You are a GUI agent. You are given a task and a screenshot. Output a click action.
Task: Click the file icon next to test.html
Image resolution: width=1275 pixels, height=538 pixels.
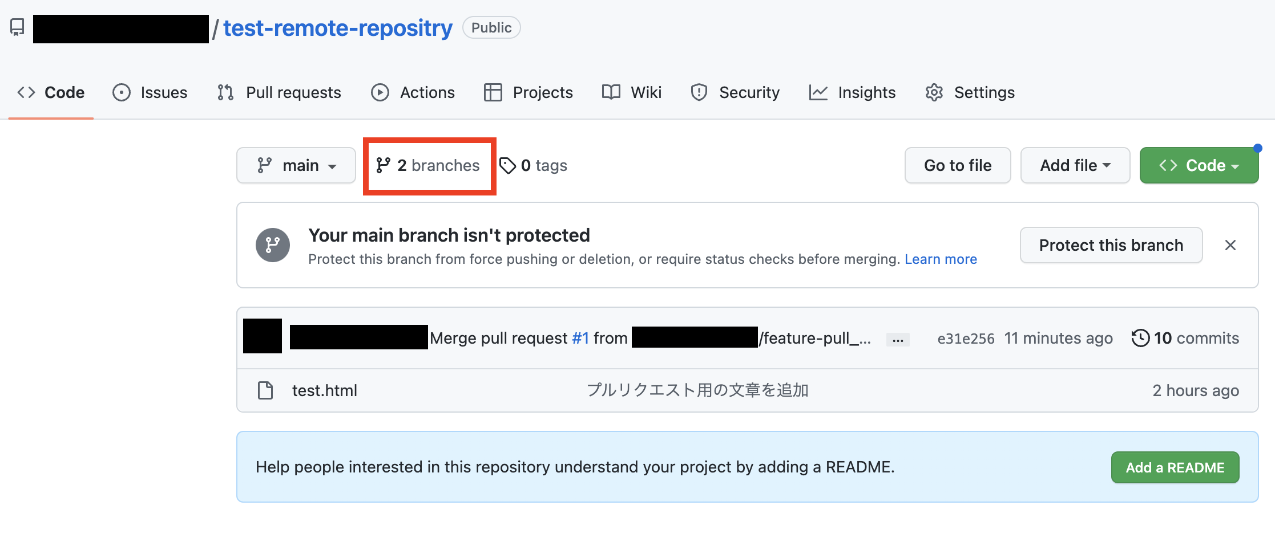click(x=265, y=390)
